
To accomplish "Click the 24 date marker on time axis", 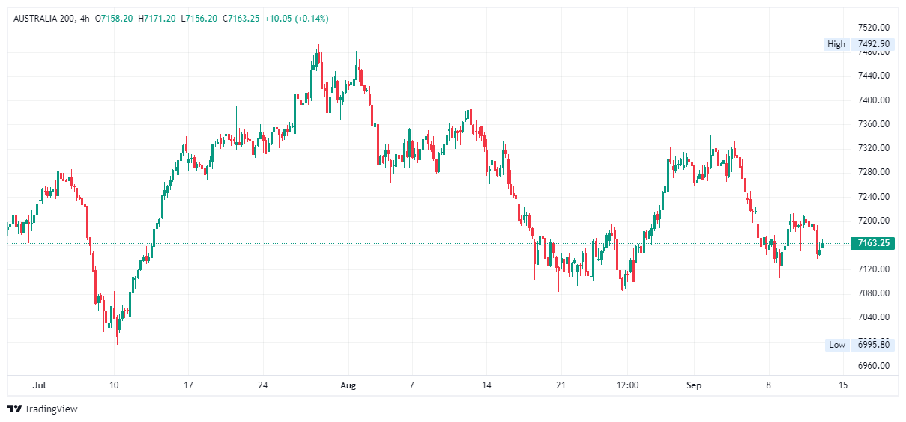I will [x=262, y=385].
